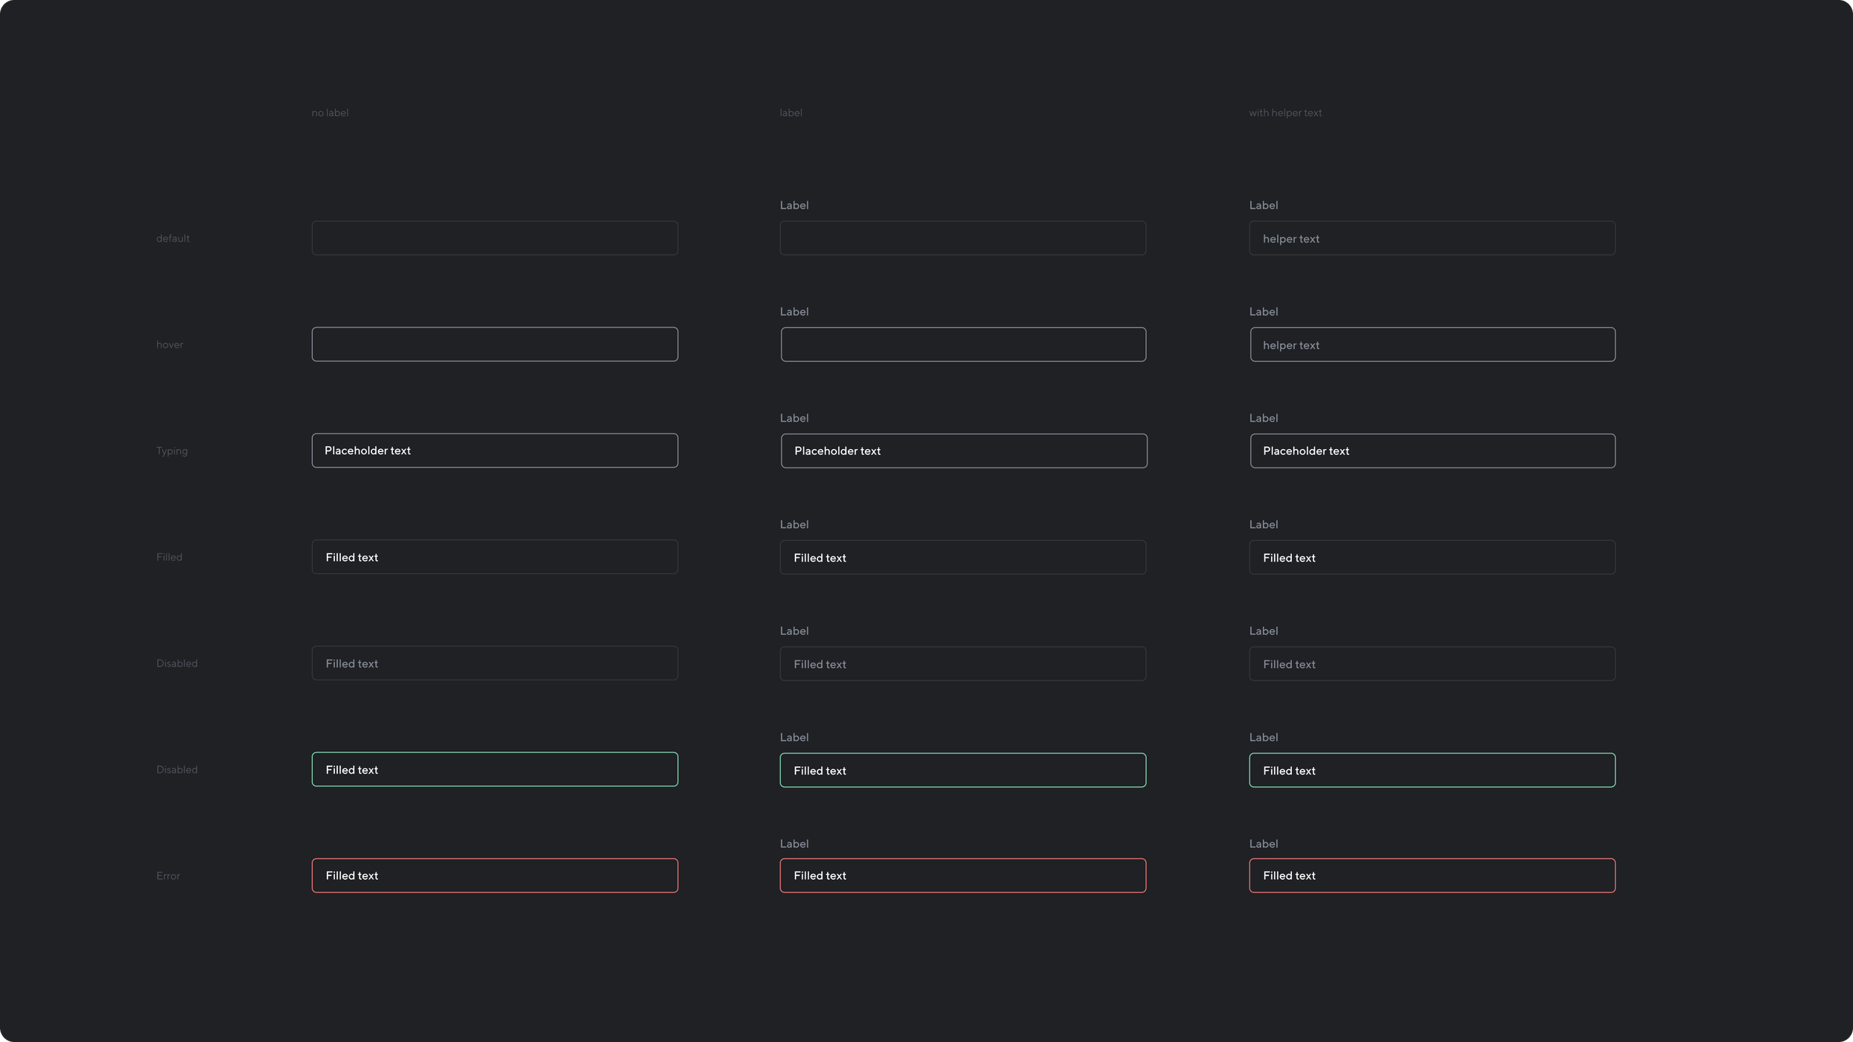Select the Filled-row input in the label column
The height and width of the screenshot is (1042, 1853).
point(962,557)
